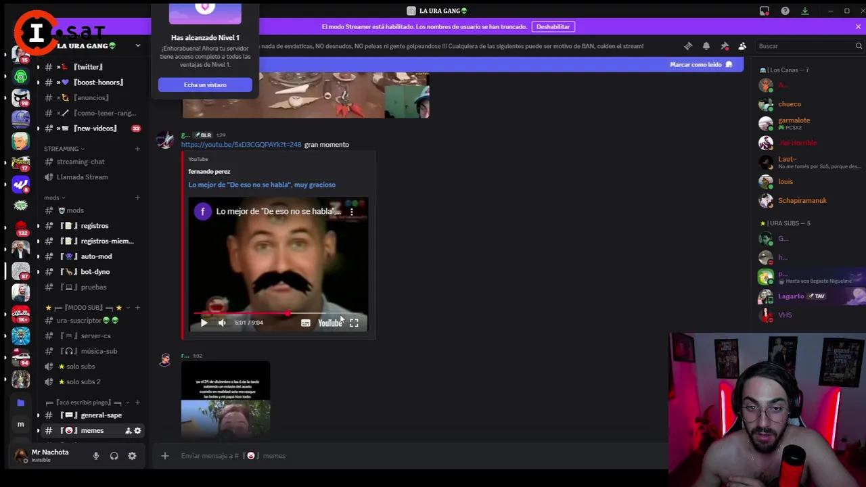The width and height of the screenshot is (866, 487).
Task: Open the Threads icon in channel header
Action: click(688, 46)
